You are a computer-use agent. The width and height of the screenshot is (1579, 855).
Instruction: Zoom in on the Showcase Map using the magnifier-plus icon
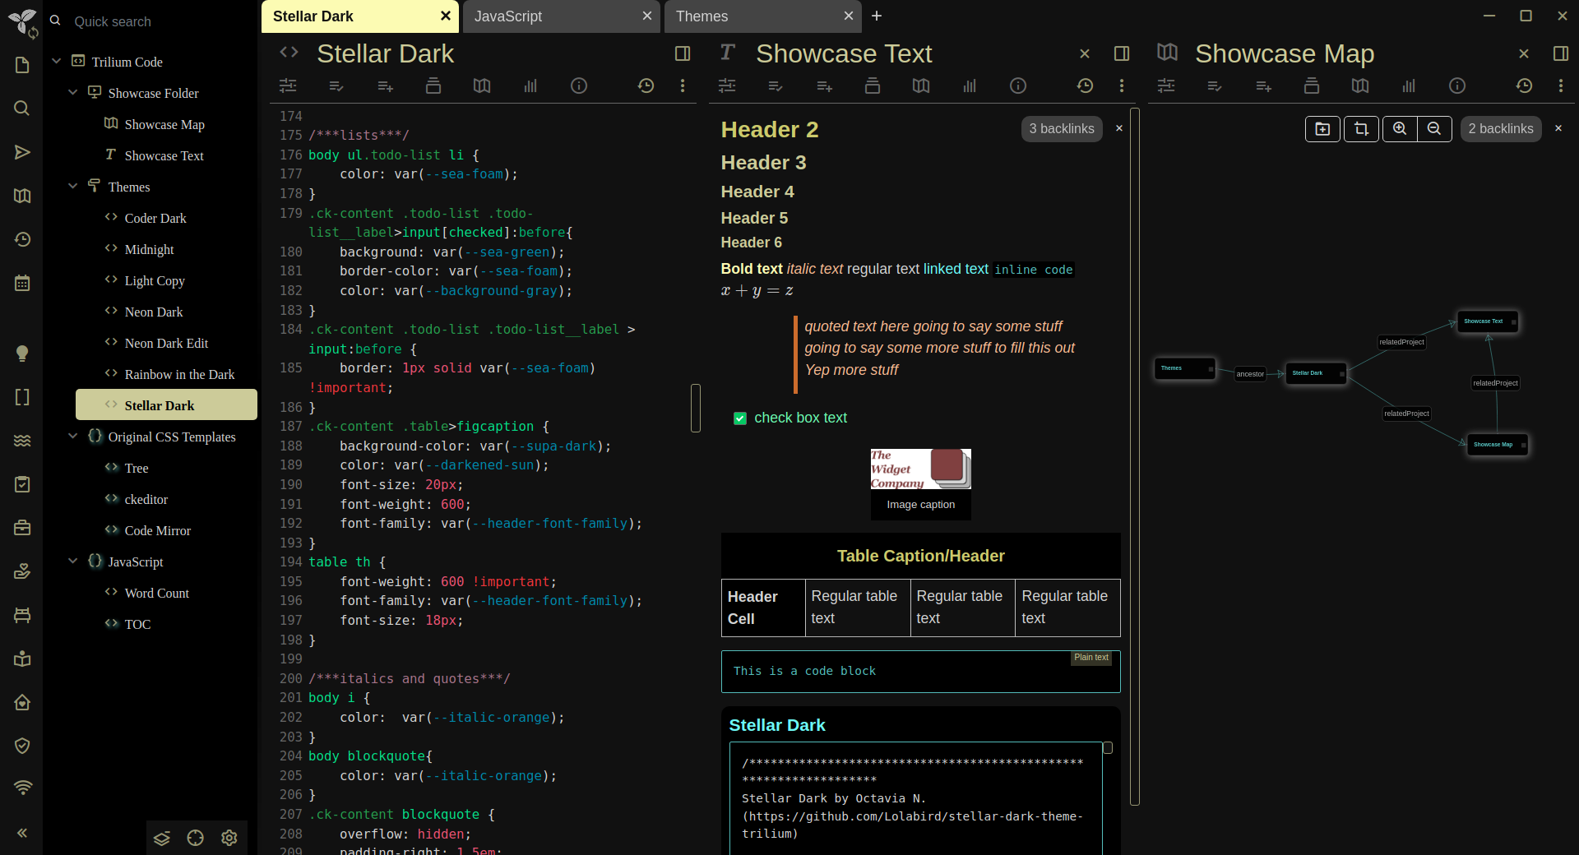1400,129
